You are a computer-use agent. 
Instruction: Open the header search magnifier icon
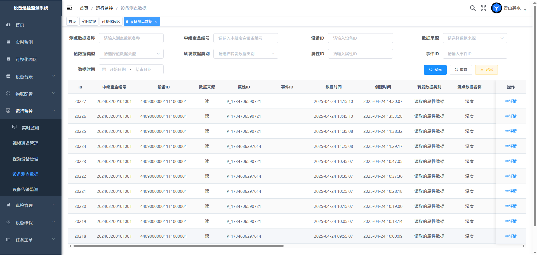point(473,8)
